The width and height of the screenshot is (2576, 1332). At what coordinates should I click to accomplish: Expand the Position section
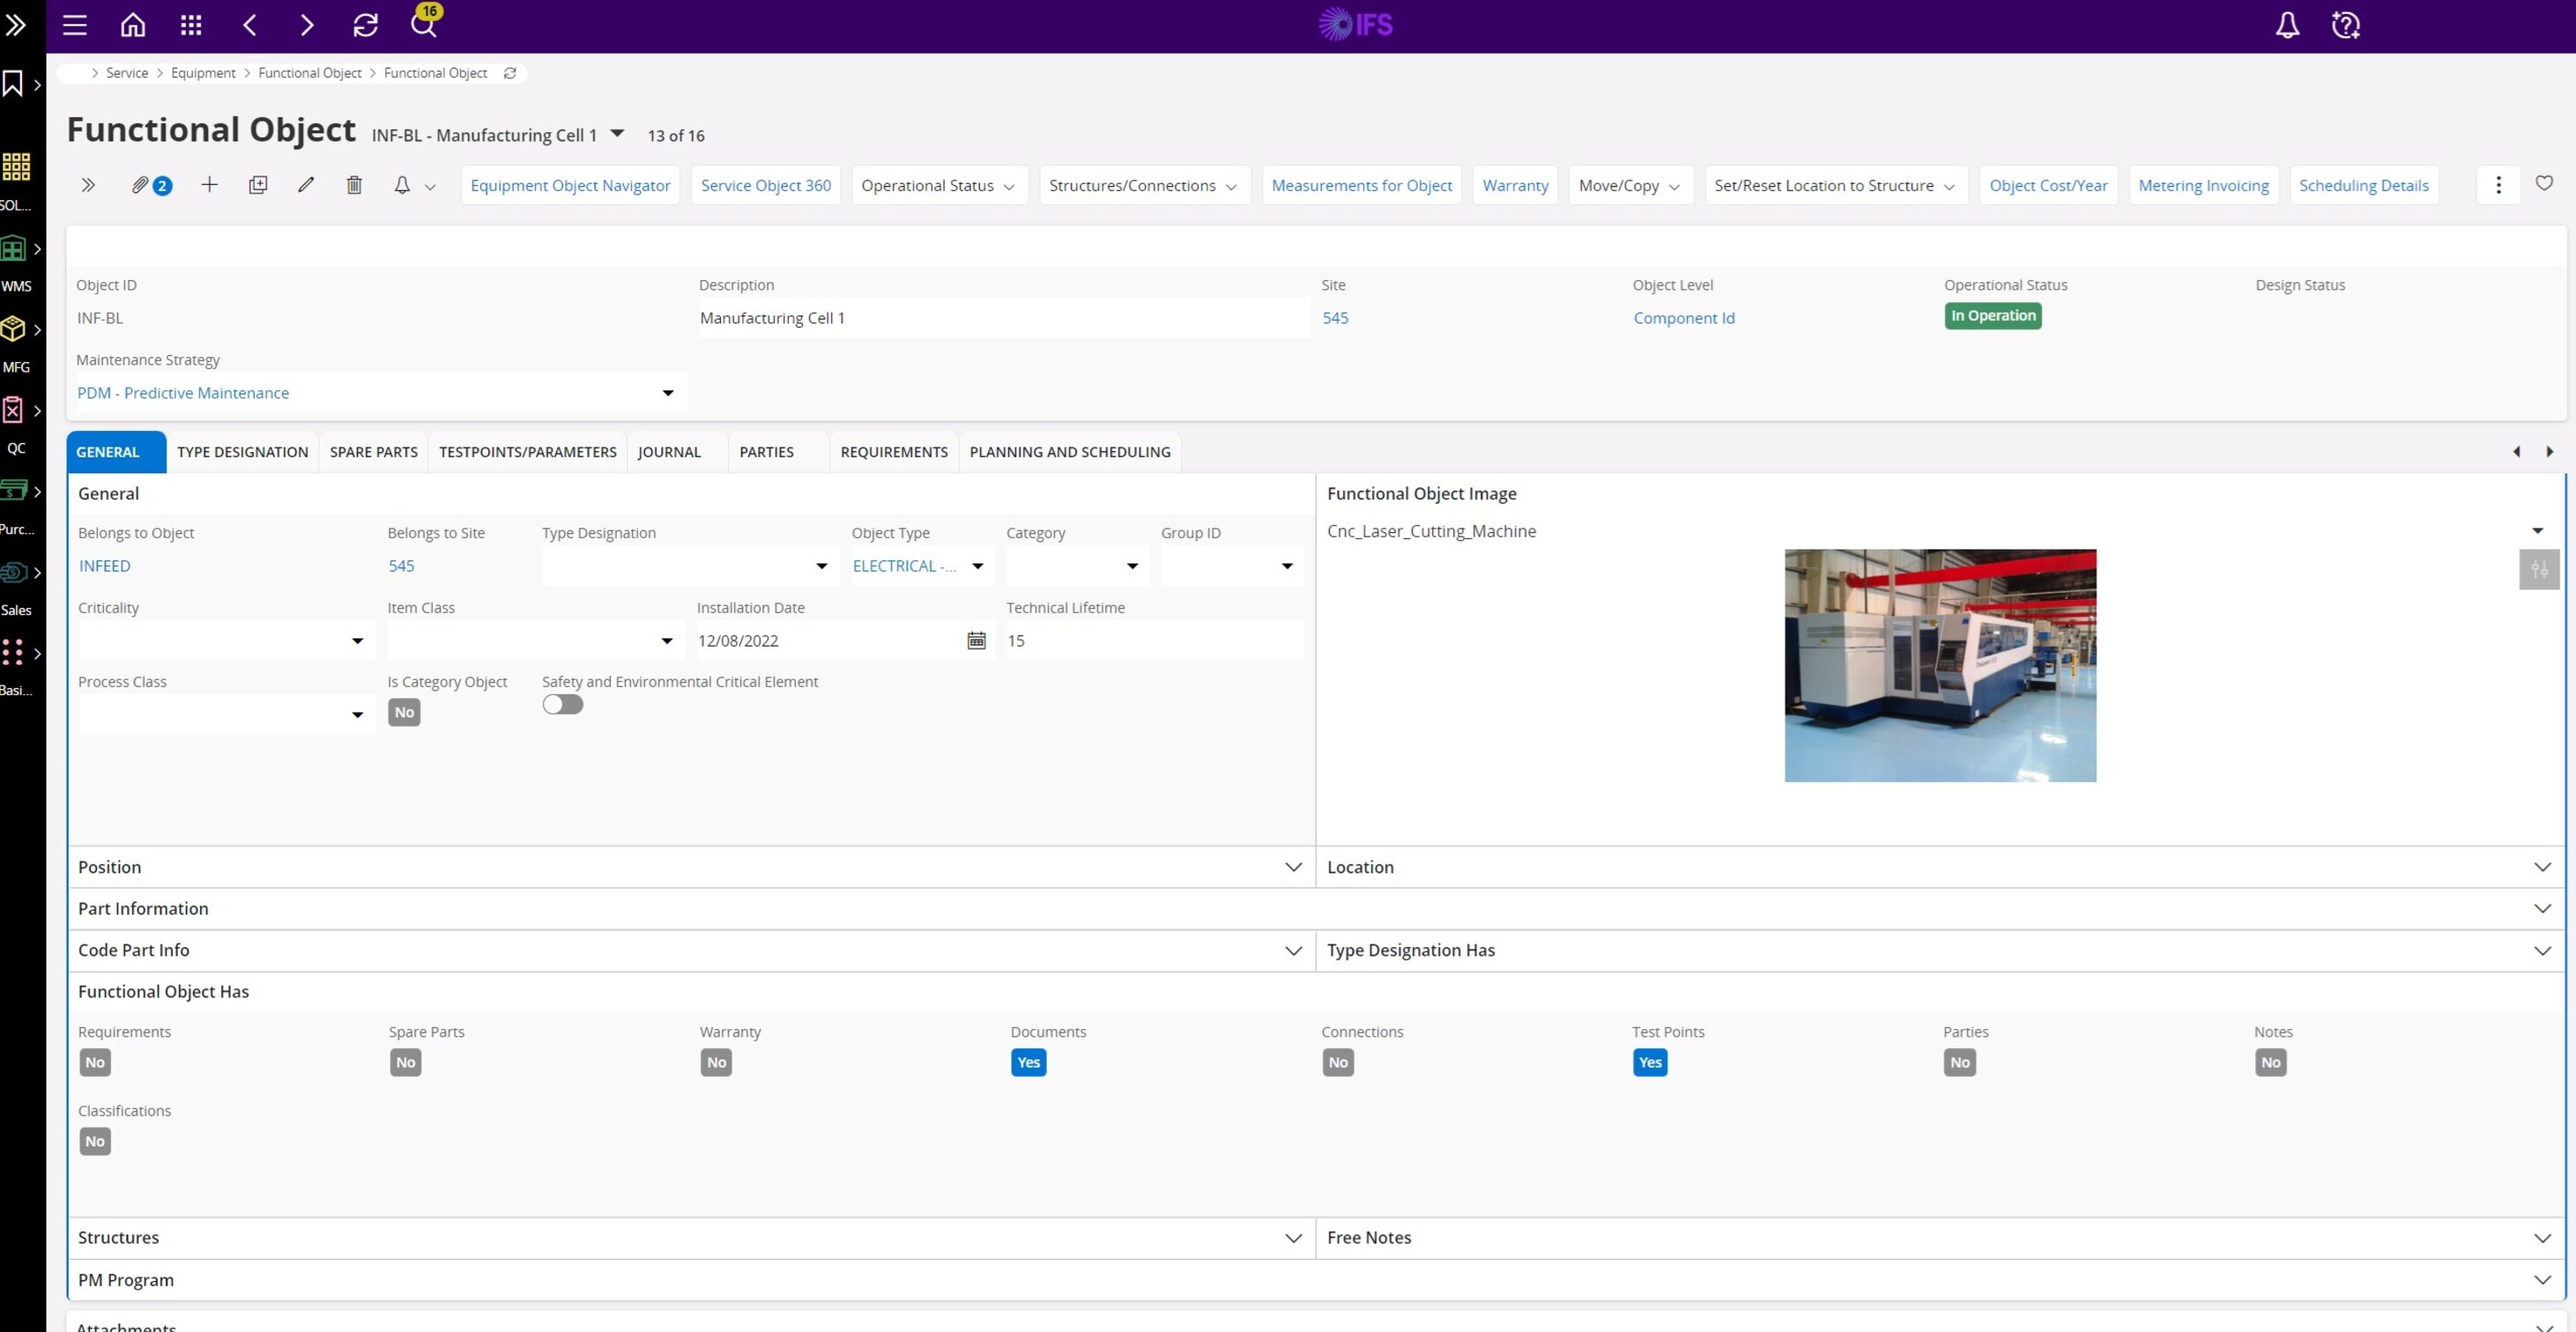coord(1293,868)
